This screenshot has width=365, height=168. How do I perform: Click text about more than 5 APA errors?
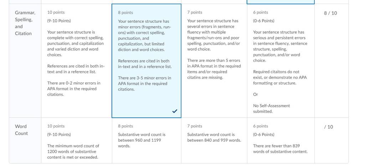pyautogui.click(x=214, y=69)
